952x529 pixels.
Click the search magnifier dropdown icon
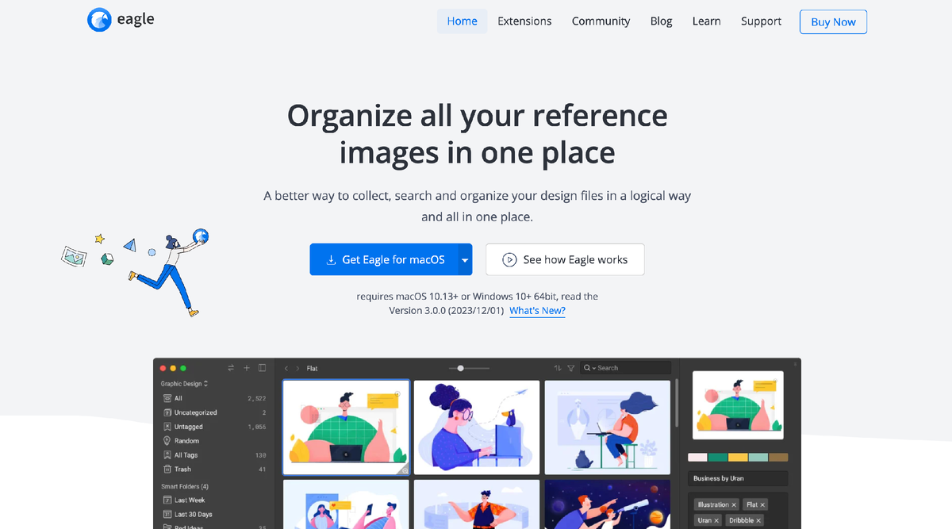589,368
